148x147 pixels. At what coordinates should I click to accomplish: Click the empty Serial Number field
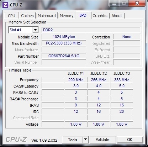pos(64,62)
